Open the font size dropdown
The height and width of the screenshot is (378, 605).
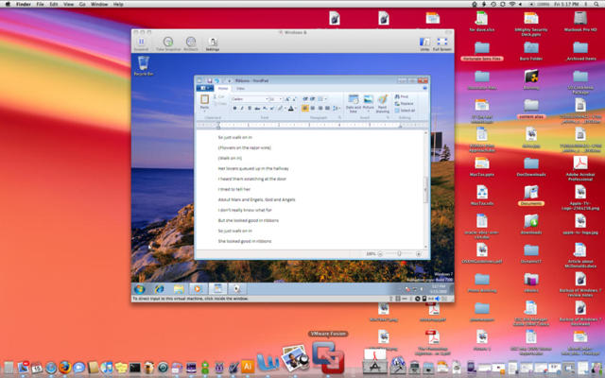[274, 98]
